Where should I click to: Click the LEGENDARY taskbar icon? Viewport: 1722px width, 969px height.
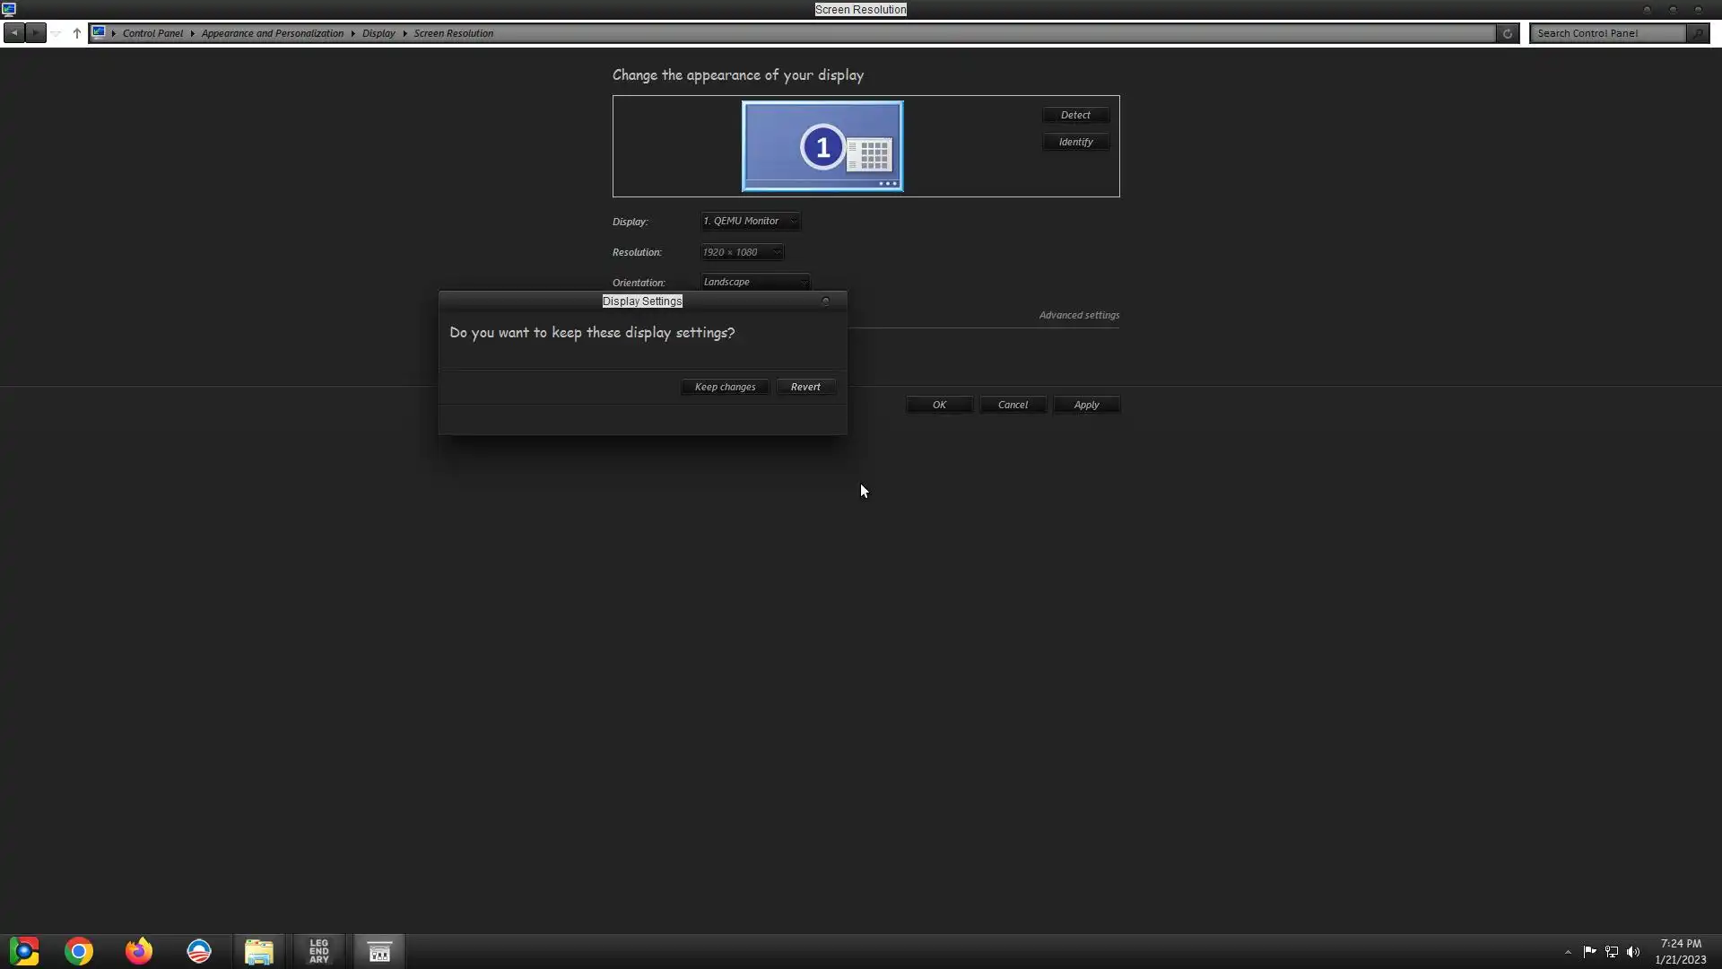click(x=318, y=951)
